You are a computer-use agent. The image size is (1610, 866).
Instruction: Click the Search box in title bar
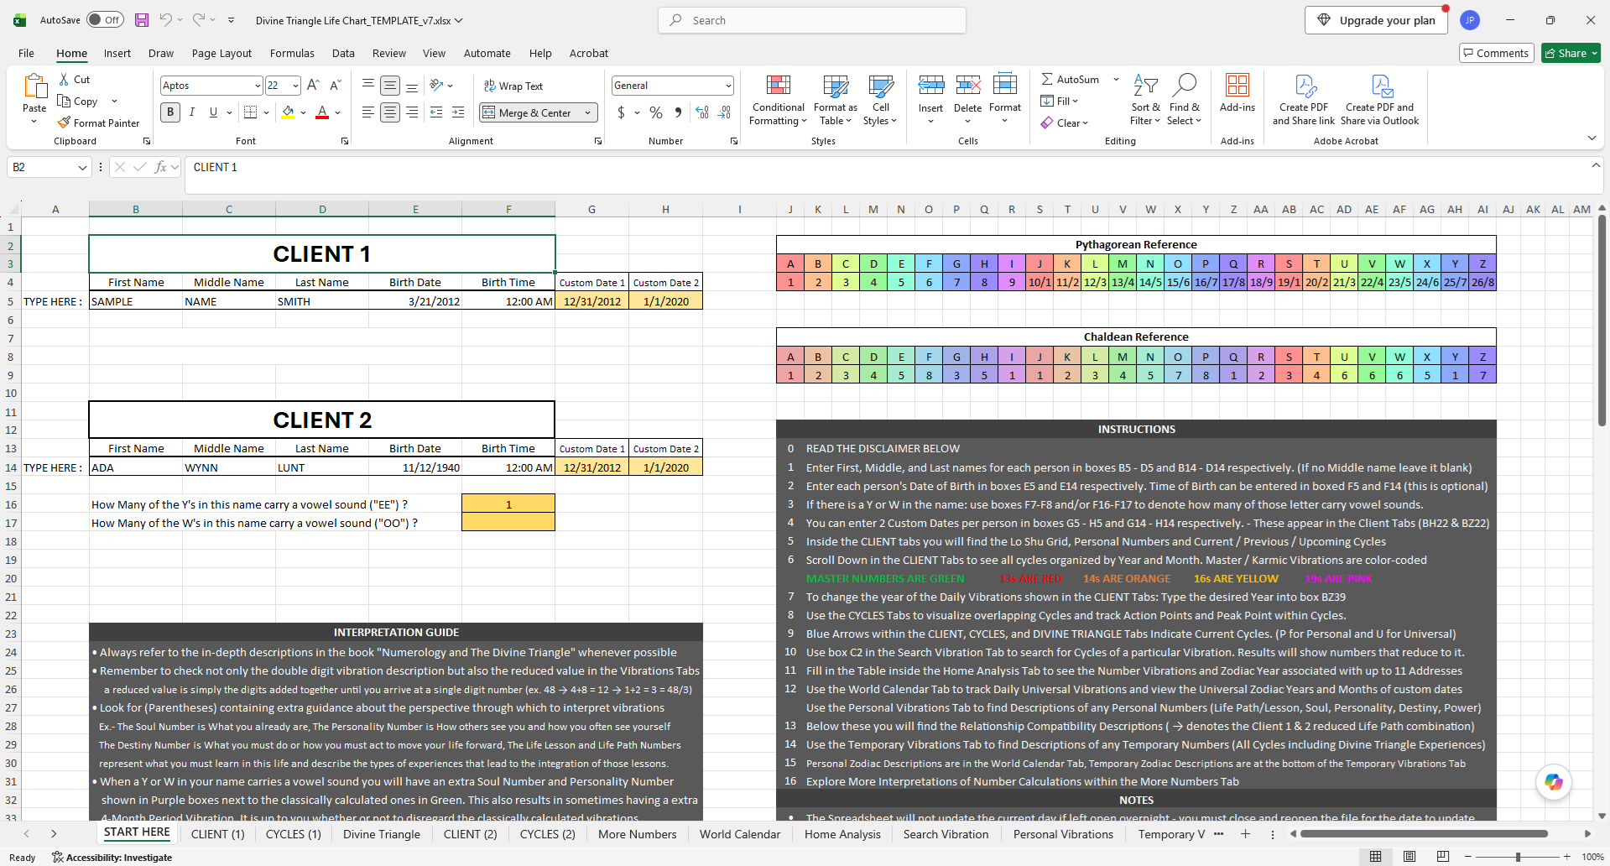click(812, 20)
